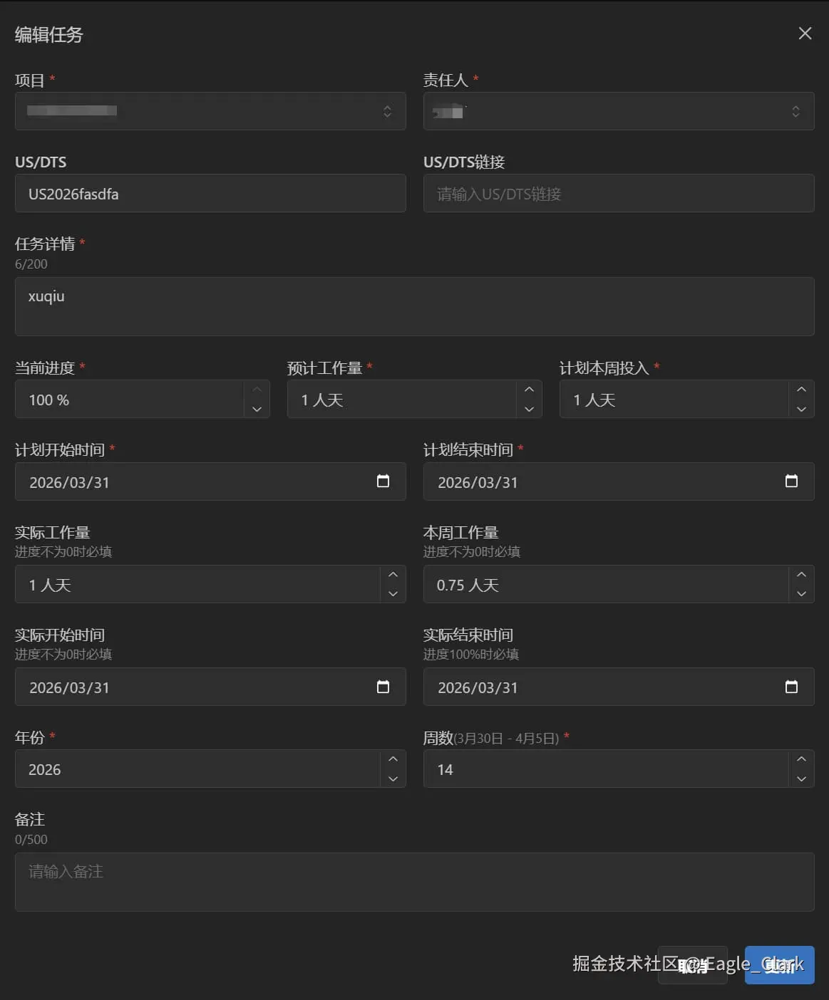
Task: Open calendar picker for 计划结束时间
Action: [791, 481]
